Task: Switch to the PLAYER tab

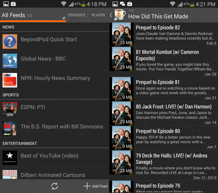Action: (98, 15)
